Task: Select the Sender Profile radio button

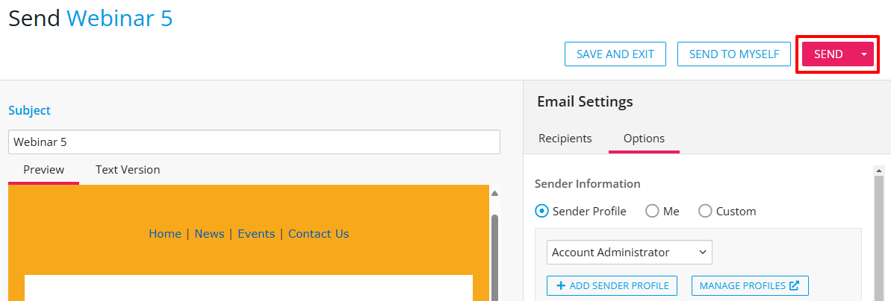Action: pyautogui.click(x=542, y=211)
